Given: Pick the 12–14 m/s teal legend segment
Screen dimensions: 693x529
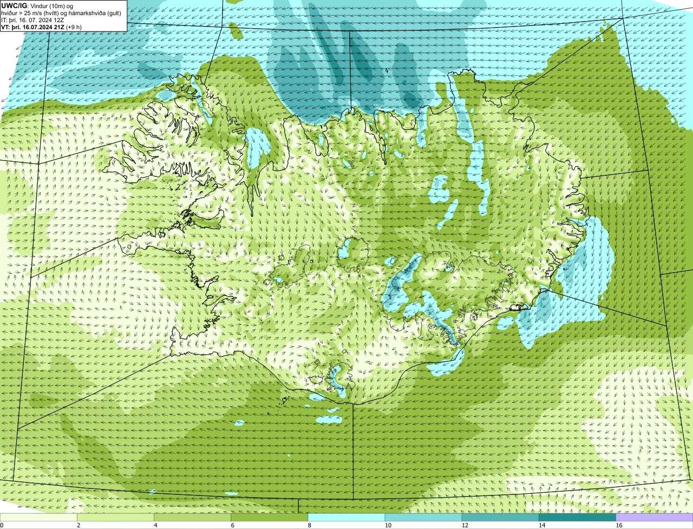Looking at the screenshot, I should click(x=500, y=517).
